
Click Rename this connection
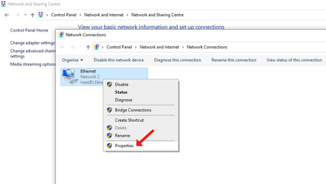click(x=234, y=60)
